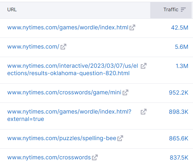Click the 42.5M traffic value

point(179,27)
